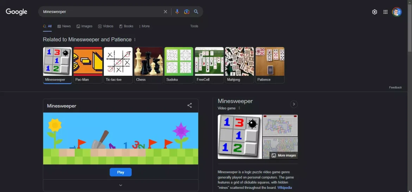Click the Minesweeper game banner image

click(120, 138)
